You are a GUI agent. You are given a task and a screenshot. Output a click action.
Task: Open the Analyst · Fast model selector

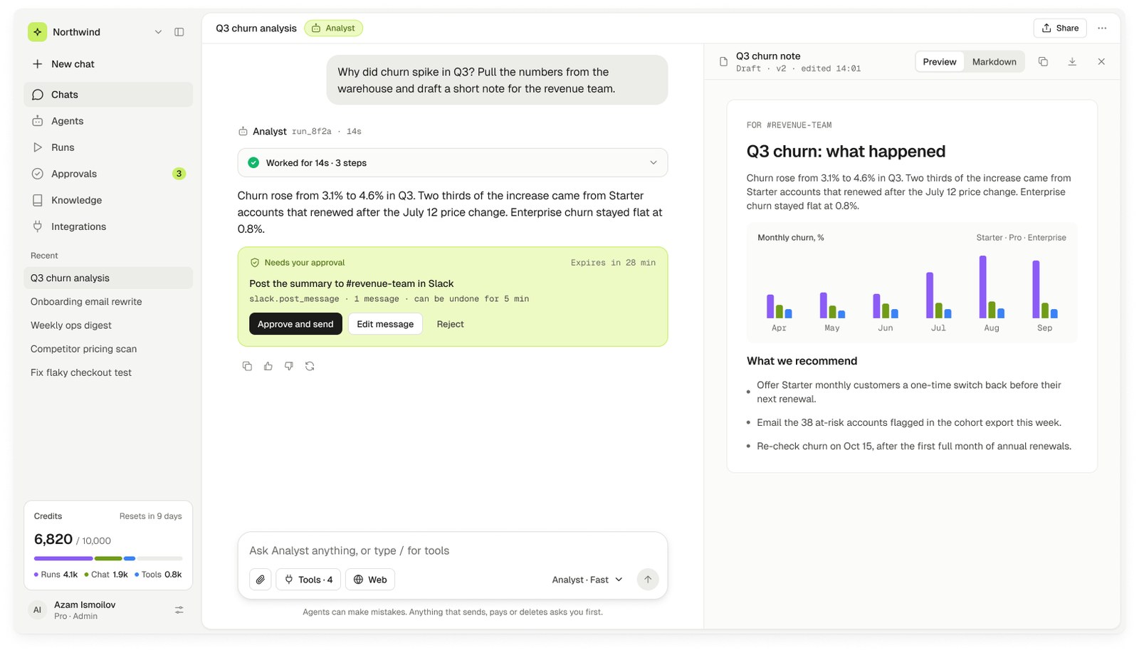[587, 580]
